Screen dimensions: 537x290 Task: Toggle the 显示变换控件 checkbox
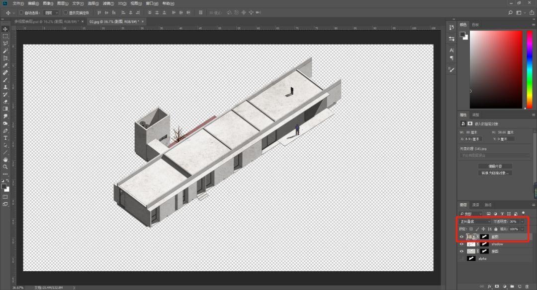point(66,12)
